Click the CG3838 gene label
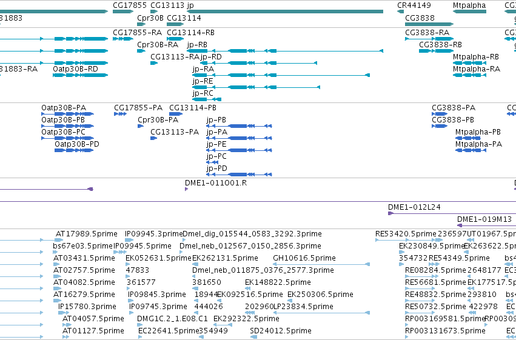This screenshot has width=516, height=340. tap(420, 18)
